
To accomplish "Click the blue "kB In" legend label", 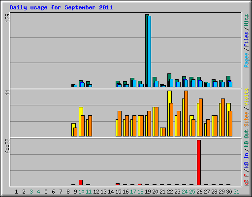I will point(246,160).
